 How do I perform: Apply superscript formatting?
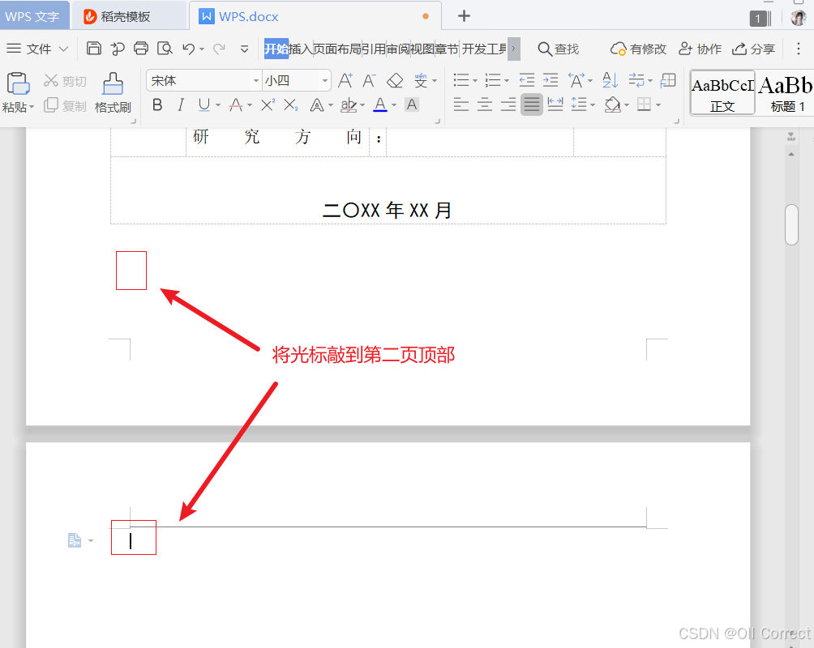pyautogui.click(x=268, y=105)
